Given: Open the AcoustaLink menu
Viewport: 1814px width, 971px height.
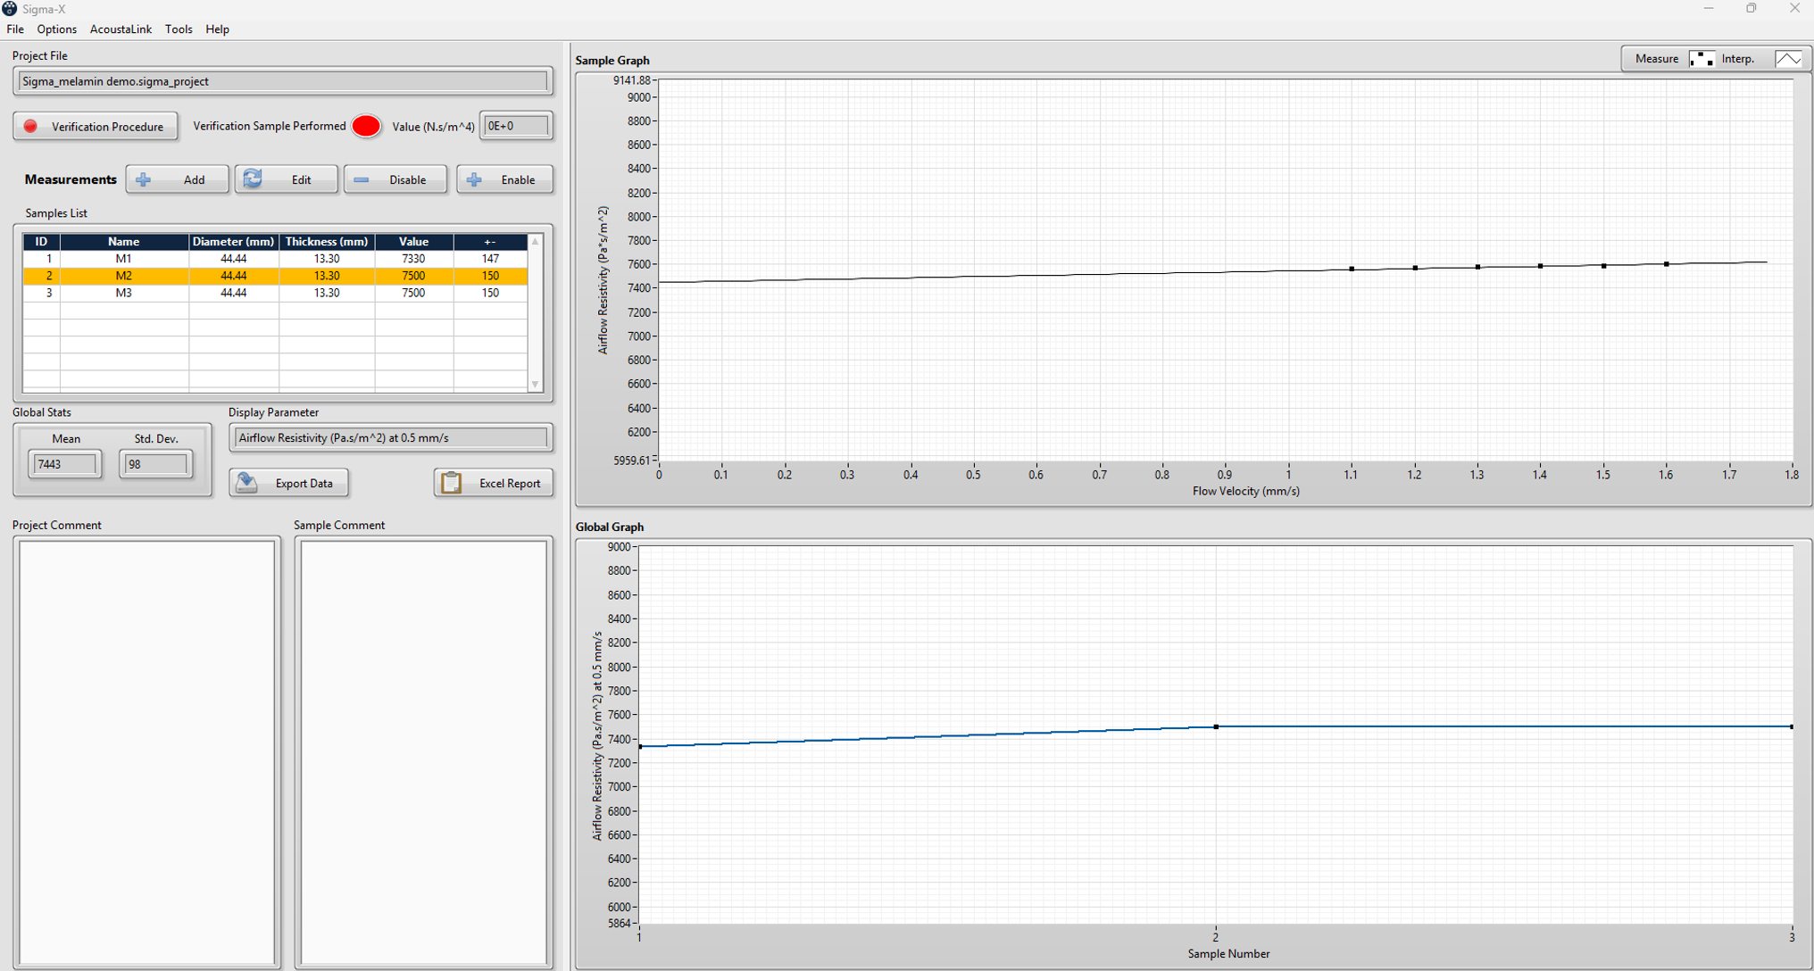Looking at the screenshot, I should (x=121, y=29).
